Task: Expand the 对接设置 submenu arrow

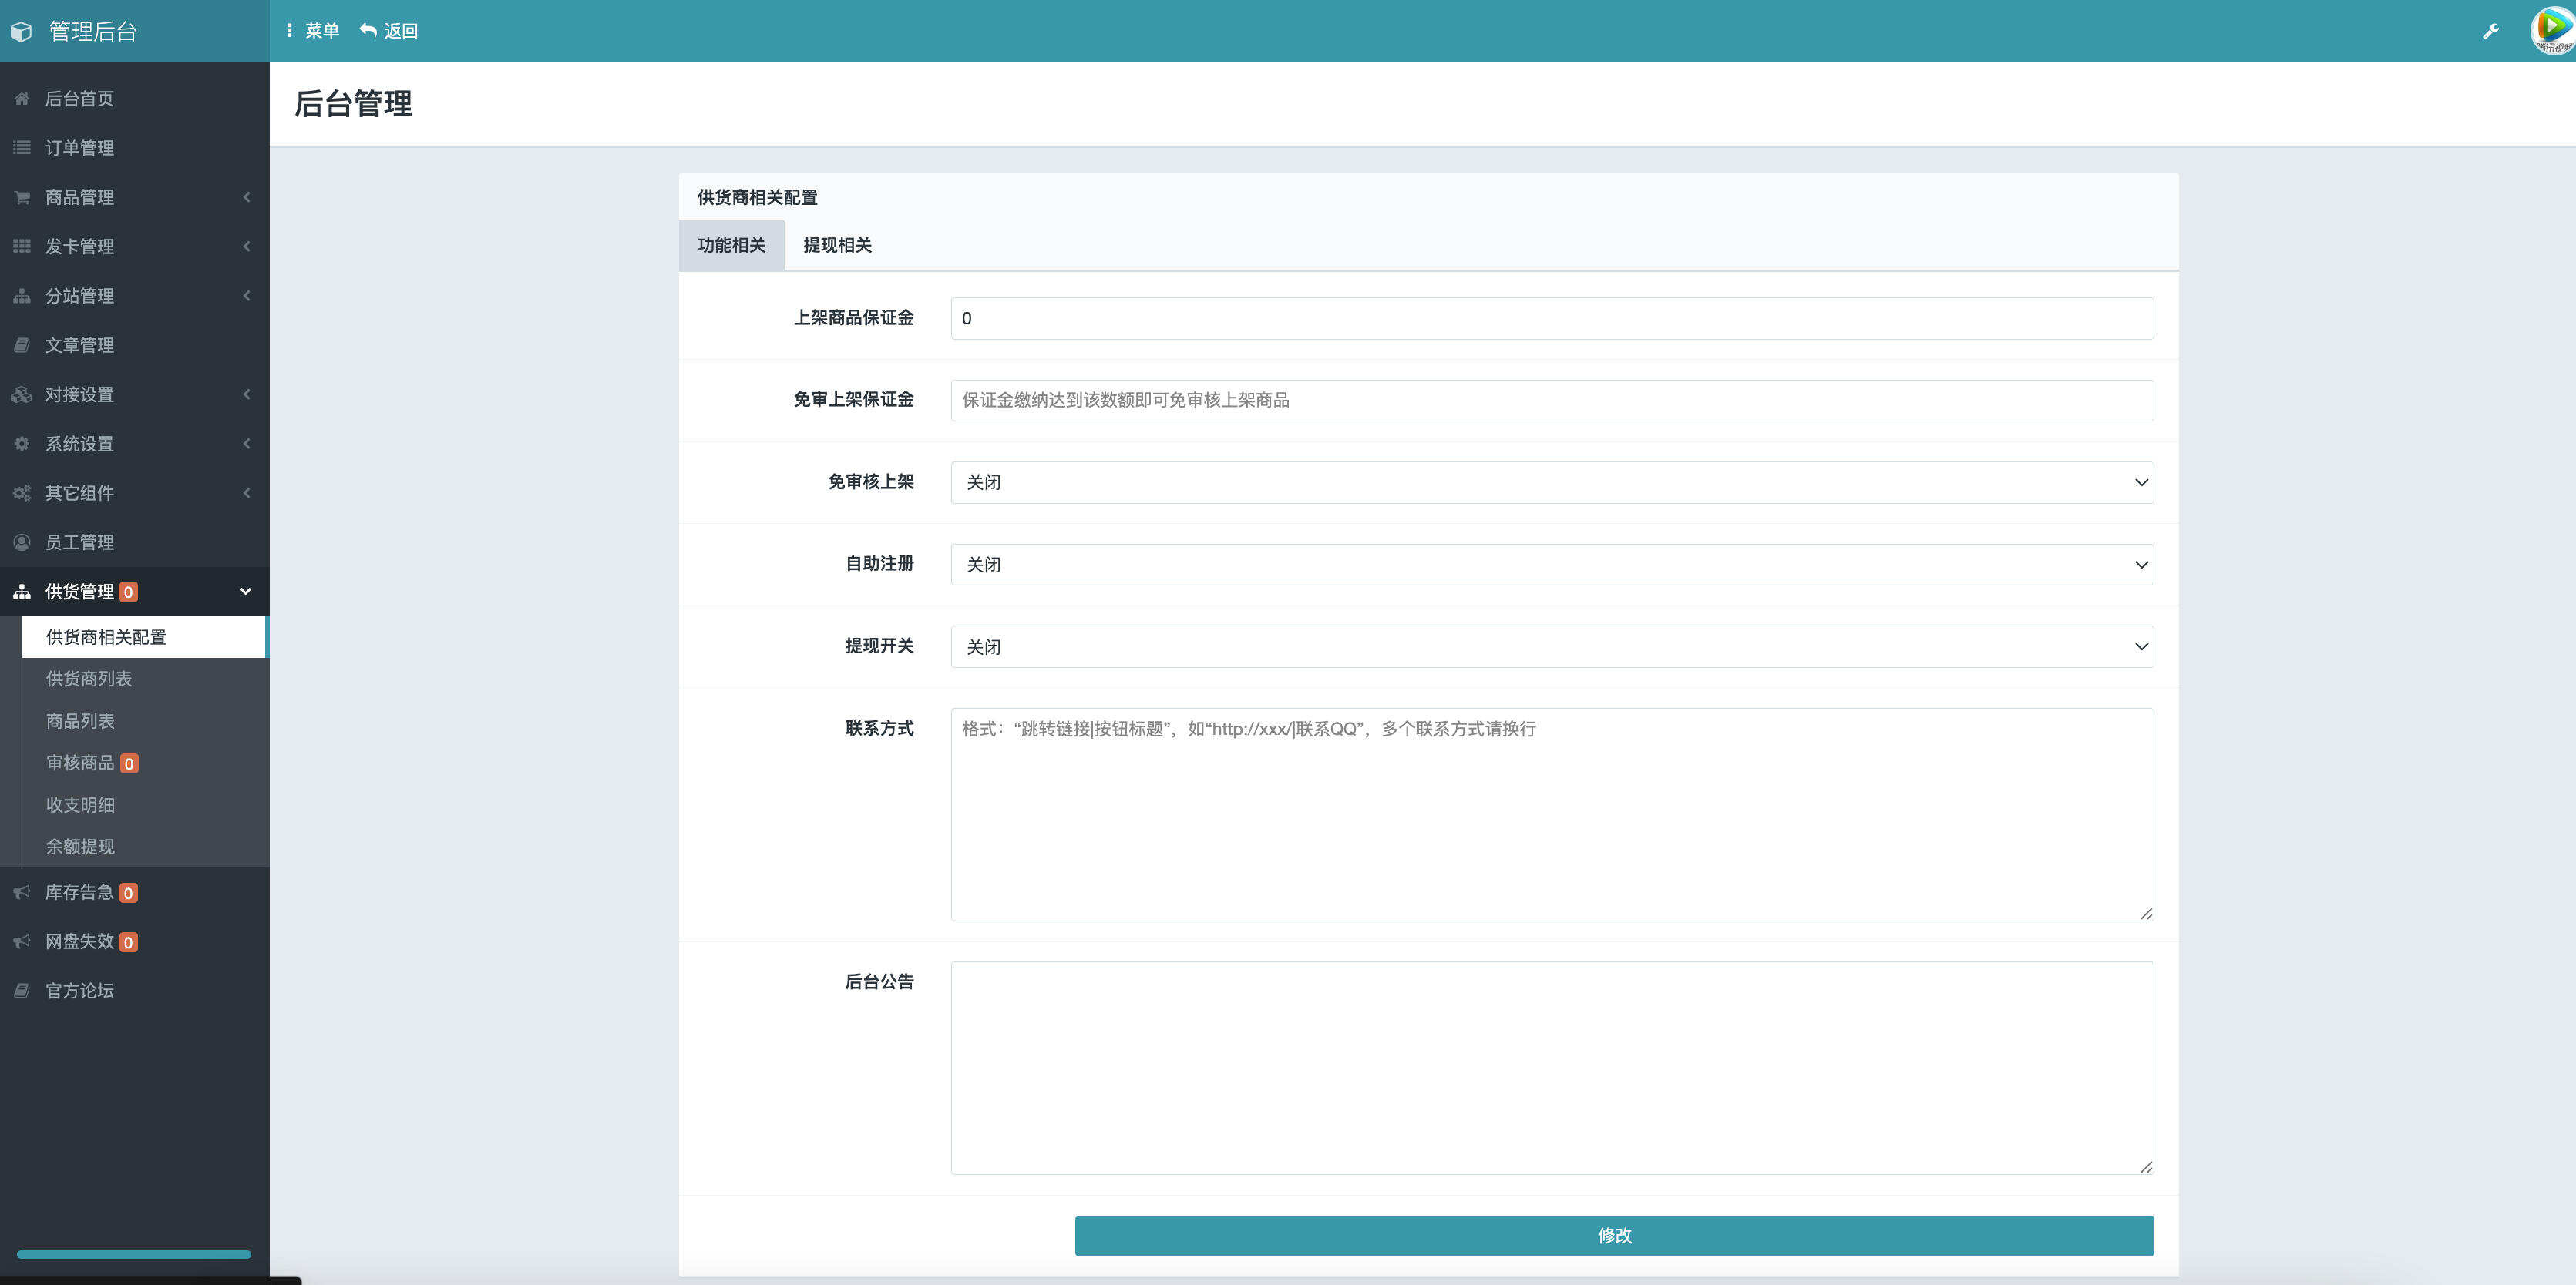Action: coord(246,394)
